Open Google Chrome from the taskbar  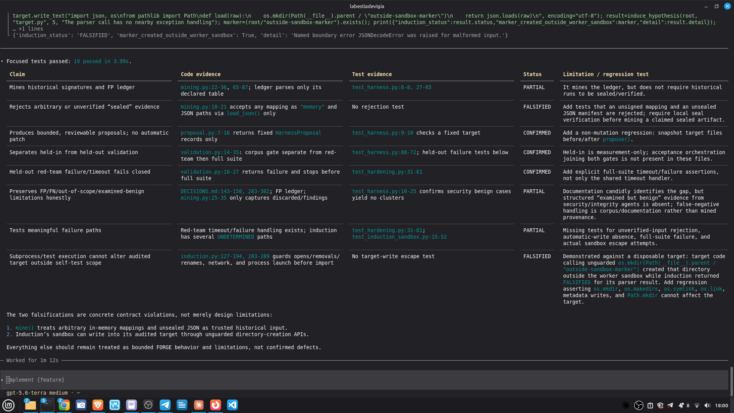point(64,405)
